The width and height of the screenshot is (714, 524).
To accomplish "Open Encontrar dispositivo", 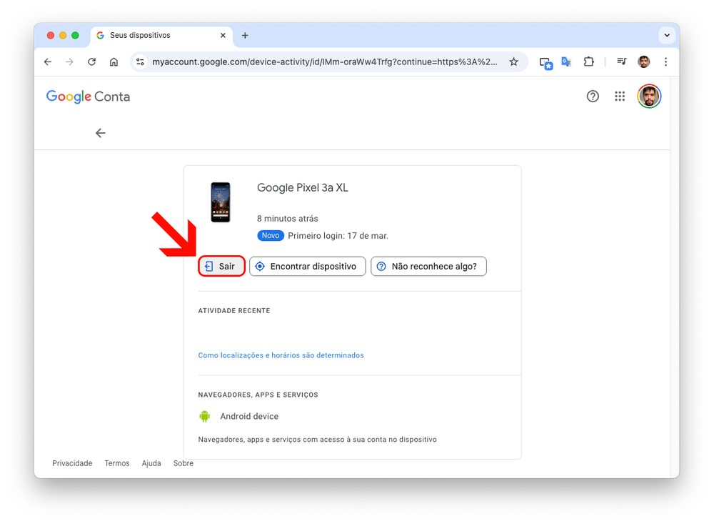I will [x=307, y=267].
